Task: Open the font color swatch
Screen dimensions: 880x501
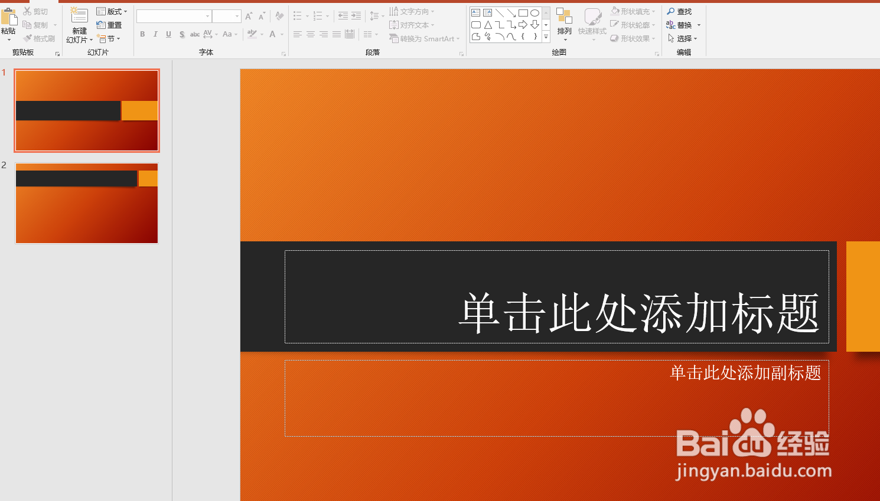Action: tap(272, 34)
